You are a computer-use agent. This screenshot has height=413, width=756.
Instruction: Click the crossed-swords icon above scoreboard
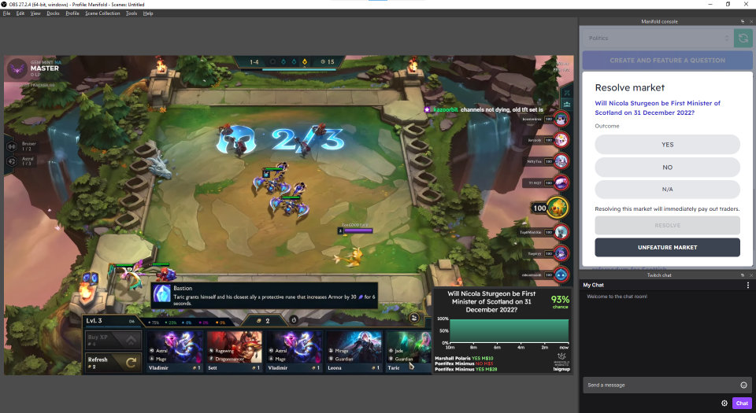[x=567, y=93]
